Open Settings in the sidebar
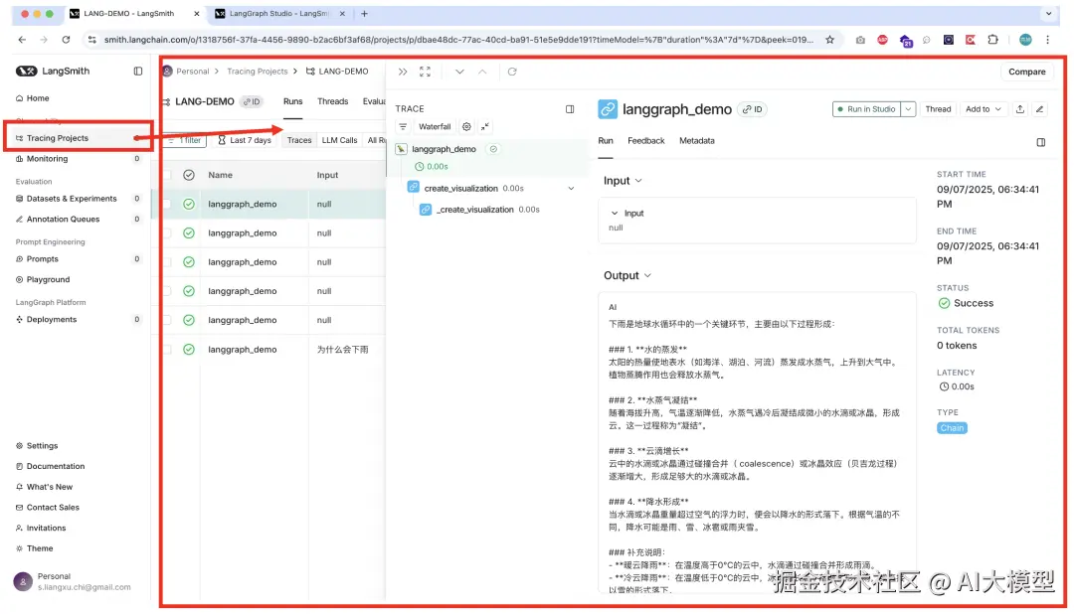 pyautogui.click(x=41, y=446)
